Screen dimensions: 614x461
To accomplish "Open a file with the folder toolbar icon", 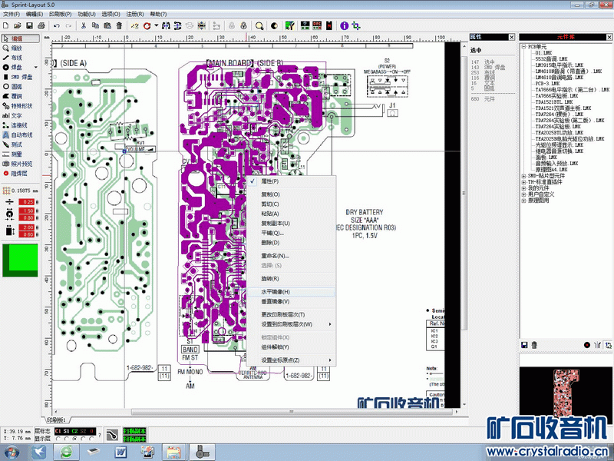I will (17, 25).
